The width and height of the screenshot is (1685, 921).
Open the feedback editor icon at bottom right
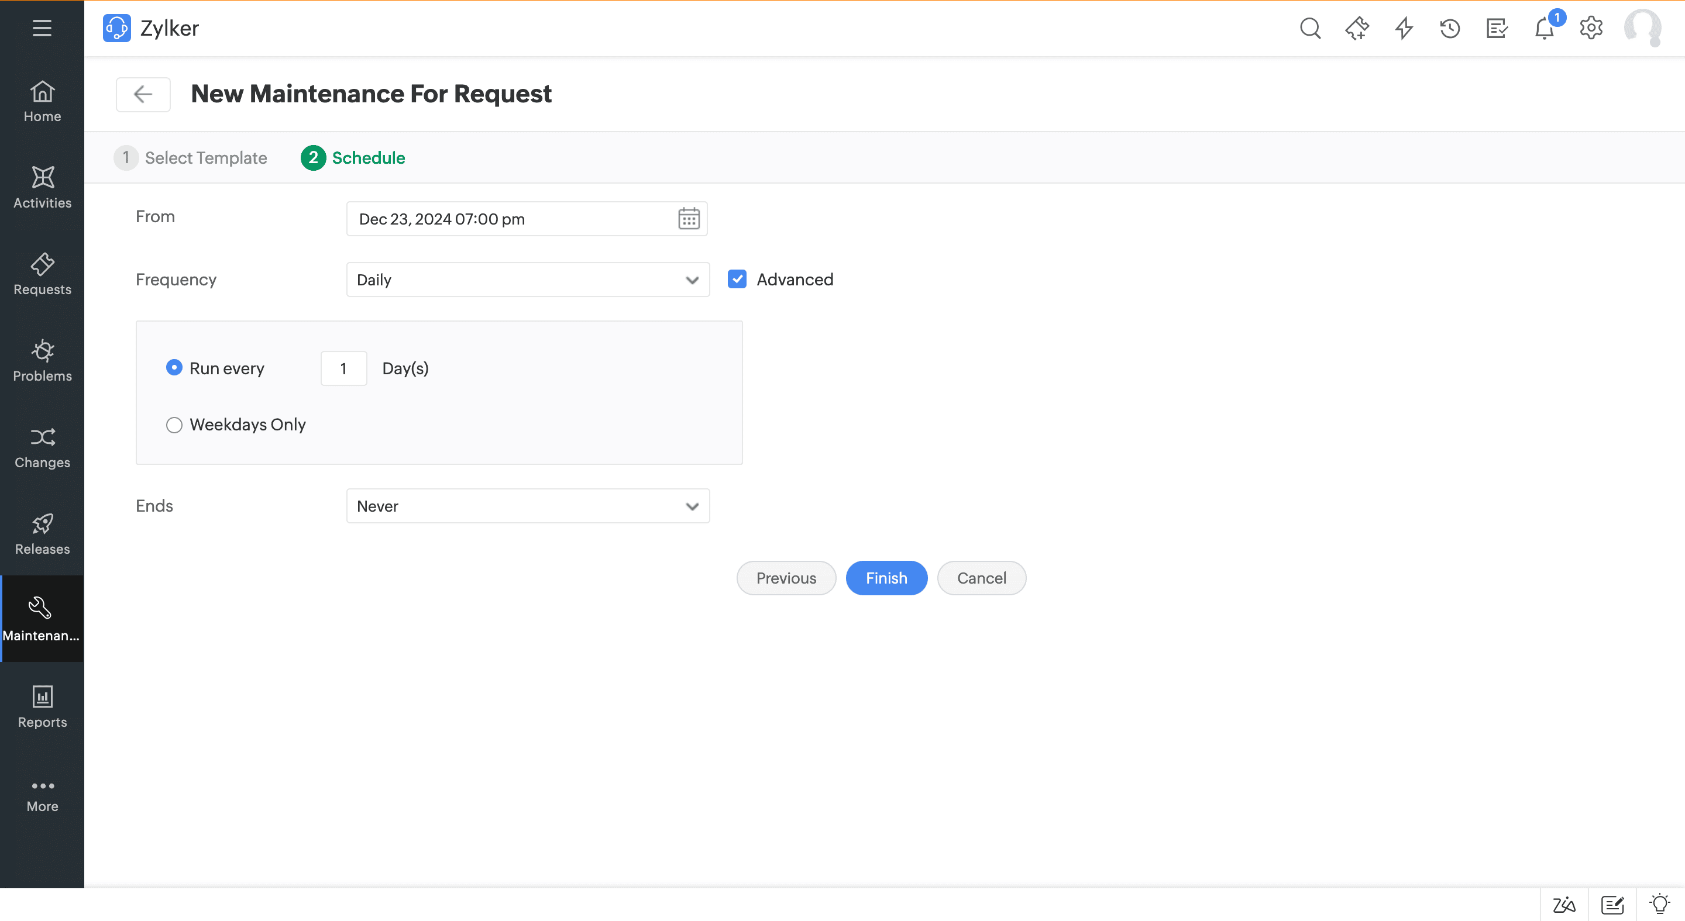[1613, 905]
